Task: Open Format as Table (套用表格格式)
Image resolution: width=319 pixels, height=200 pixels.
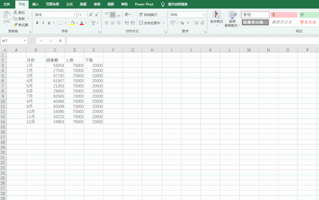Action: (x=232, y=19)
